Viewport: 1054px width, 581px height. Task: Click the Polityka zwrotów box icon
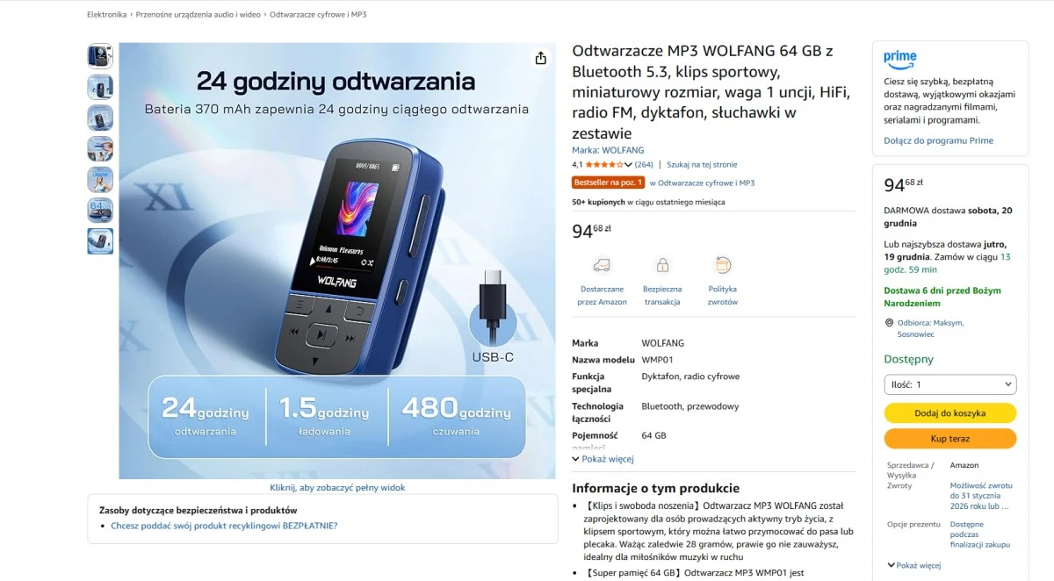point(723,265)
